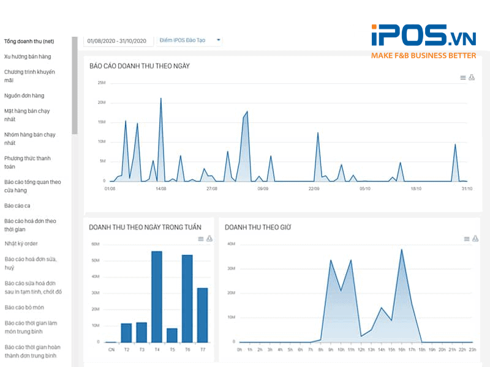The image size is (490, 367).
Task: Click the download icon on hourly revenue chart
Action: [x=475, y=239]
